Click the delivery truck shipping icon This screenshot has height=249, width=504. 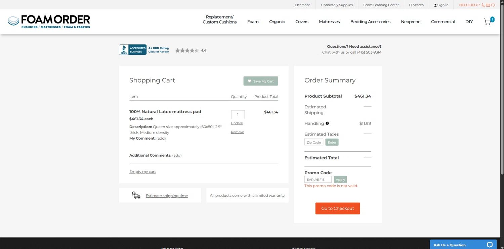point(136,195)
